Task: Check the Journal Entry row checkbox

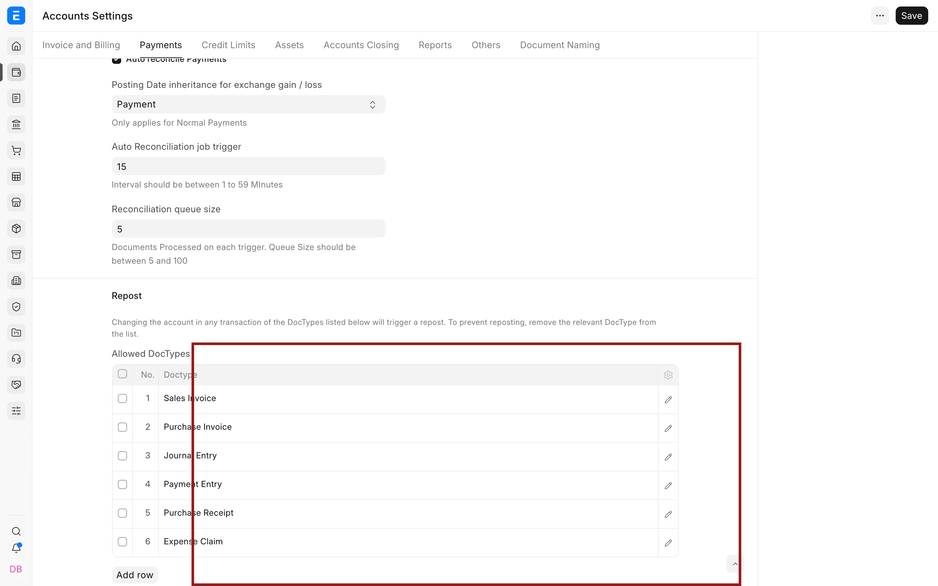Action: pyautogui.click(x=122, y=456)
